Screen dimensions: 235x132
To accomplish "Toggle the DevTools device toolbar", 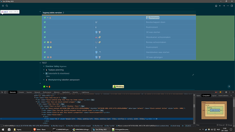I will point(5,92).
